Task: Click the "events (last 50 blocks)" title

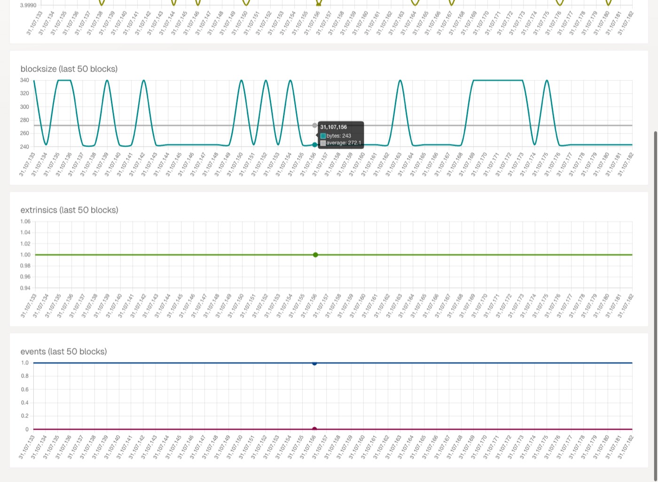Action: [64, 351]
